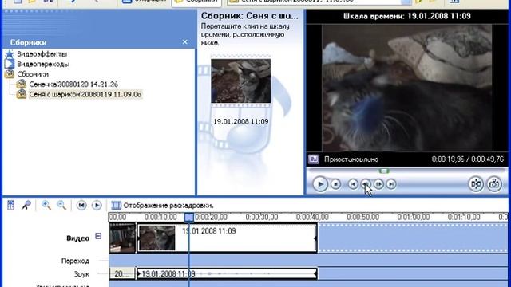Image resolution: width=511 pixels, height=287 pixels.
Task: Click the narrate timeline microphone icon
Action: pyautogui.click(x=26, y=205)
